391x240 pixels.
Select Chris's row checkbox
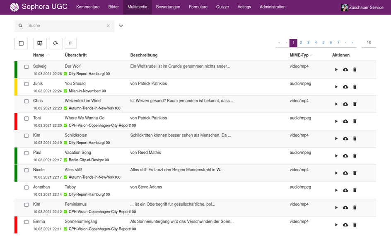27,101
